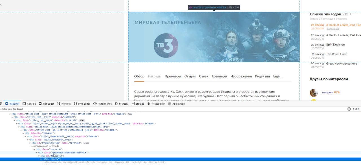Open the Network tab
This screenshot has height=165, width=361.
coord(64,104)
